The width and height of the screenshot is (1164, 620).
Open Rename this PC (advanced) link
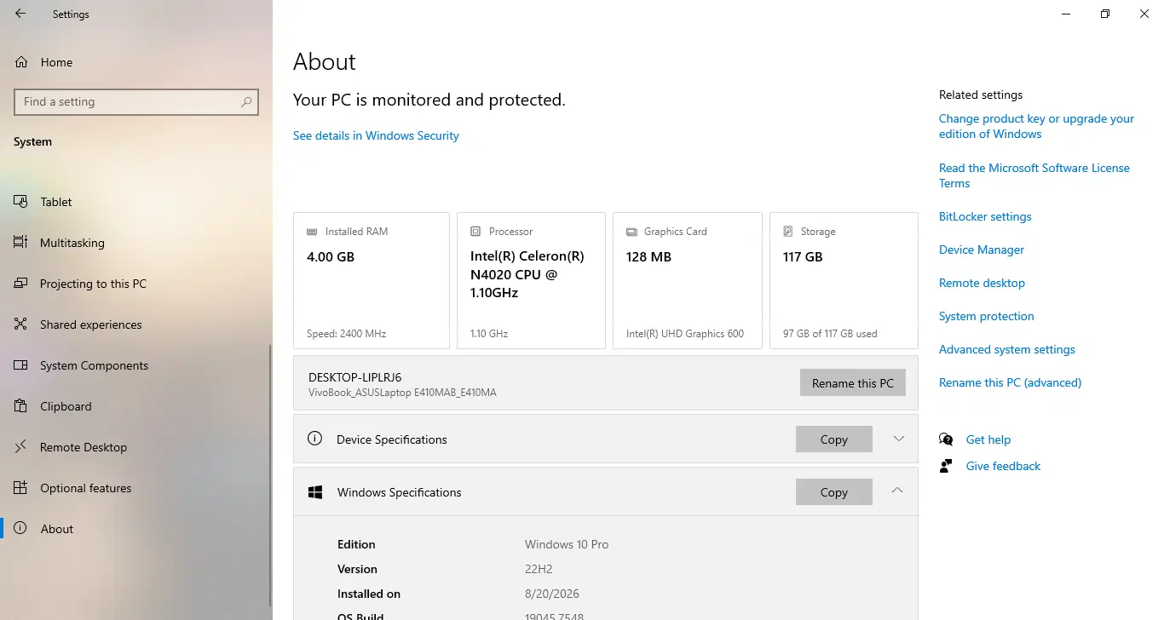(1010, 382)
